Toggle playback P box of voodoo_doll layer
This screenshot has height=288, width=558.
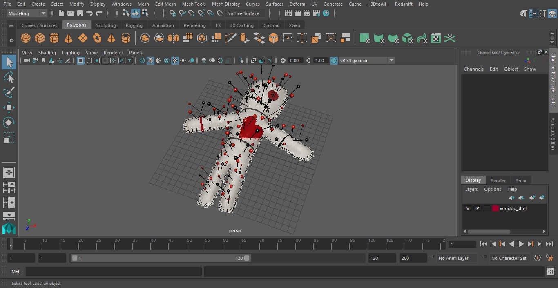click(477, 208)
